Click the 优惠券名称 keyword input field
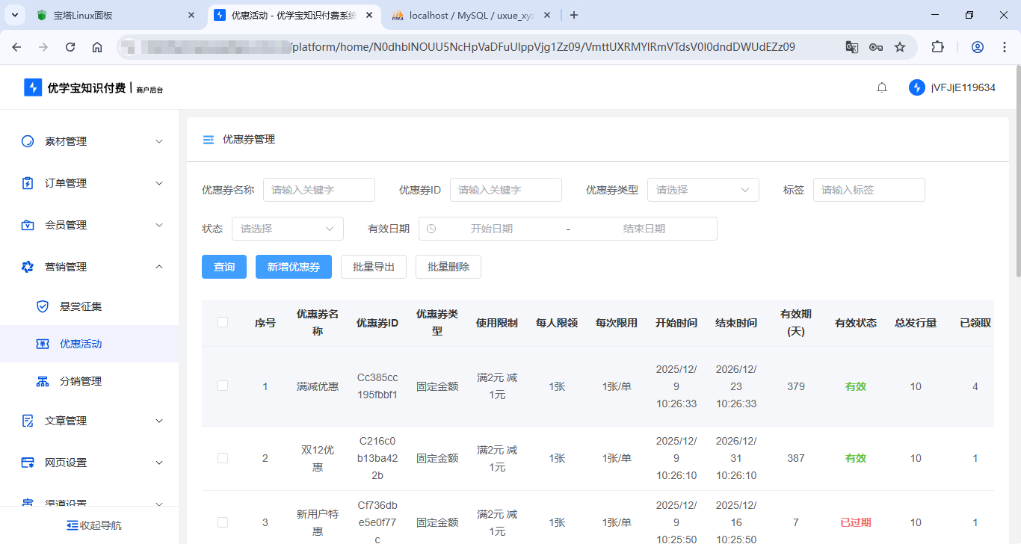The height and width of the screenshot is (544, 1021). (x=318, y=190)
